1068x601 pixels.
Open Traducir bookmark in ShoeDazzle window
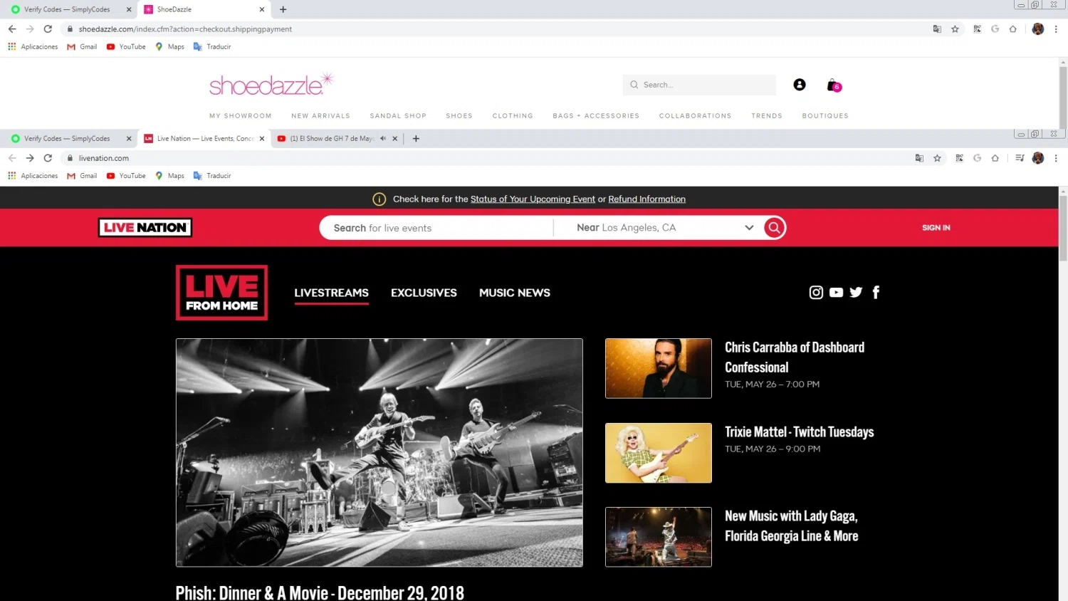click(x=212, y=47)
